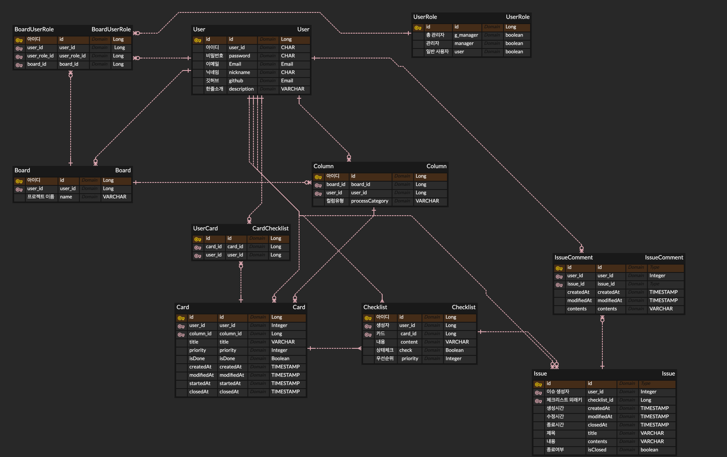The height and width of the screenshot is (457, 727).
Task: Click foreign key icon beside Issue user_id
Action: pyautogui.click(x=538, y=393)
